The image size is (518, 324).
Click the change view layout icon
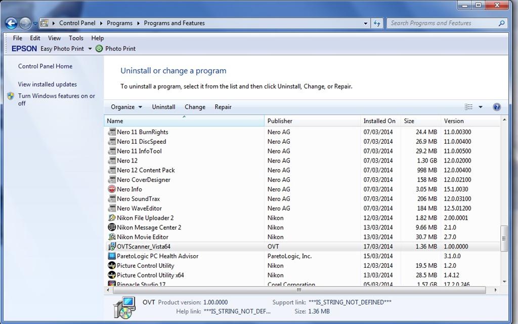coord(468,107)
